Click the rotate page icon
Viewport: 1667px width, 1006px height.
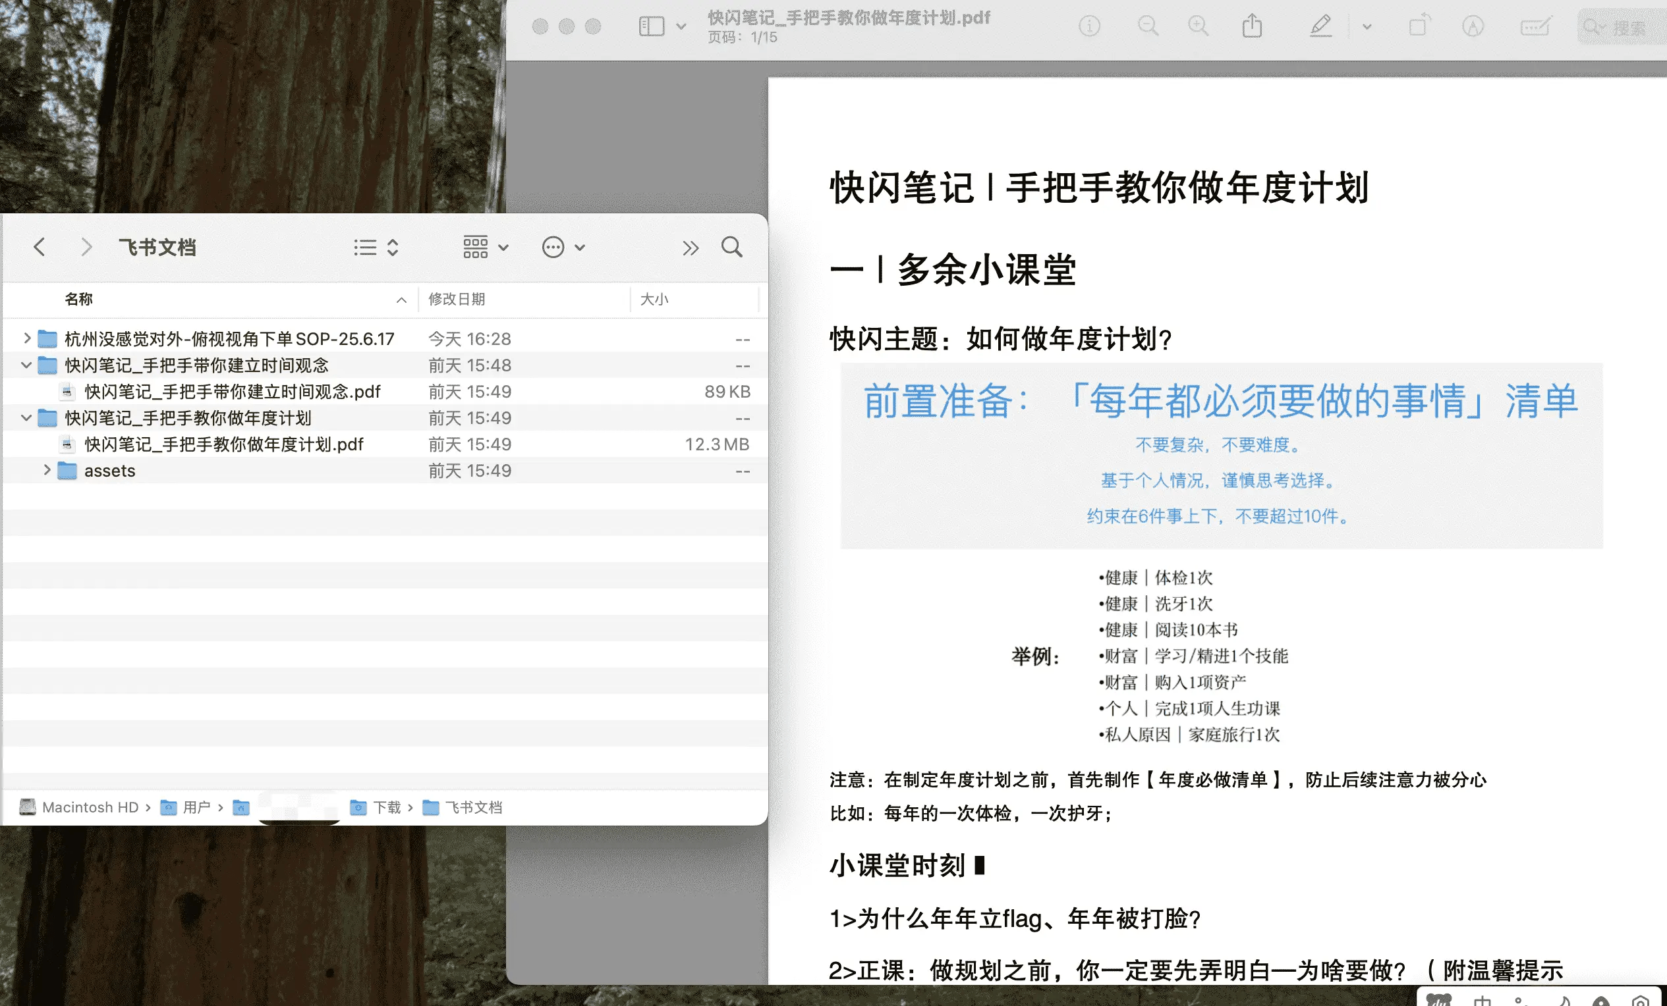pyautogui.click(x=1419, y=26)
